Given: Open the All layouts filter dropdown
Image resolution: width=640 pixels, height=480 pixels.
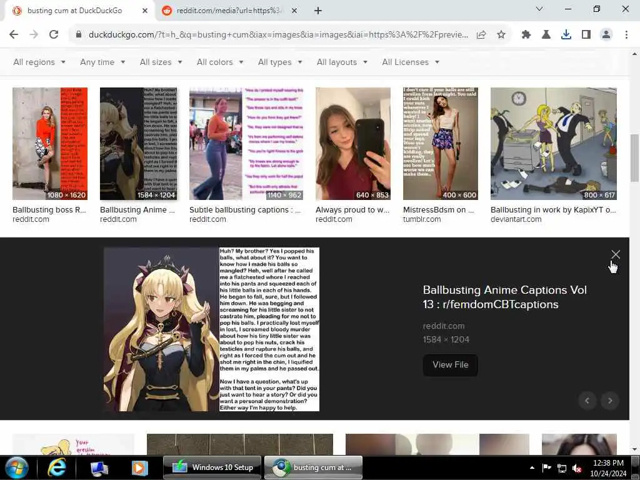Looking at the screenshot, I should [342, 62].
